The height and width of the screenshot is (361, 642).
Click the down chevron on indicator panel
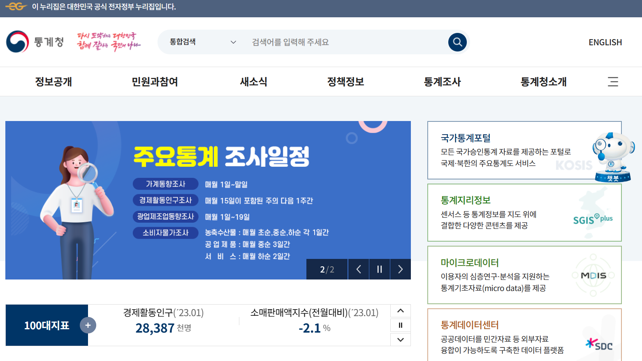tap(400, 340)
